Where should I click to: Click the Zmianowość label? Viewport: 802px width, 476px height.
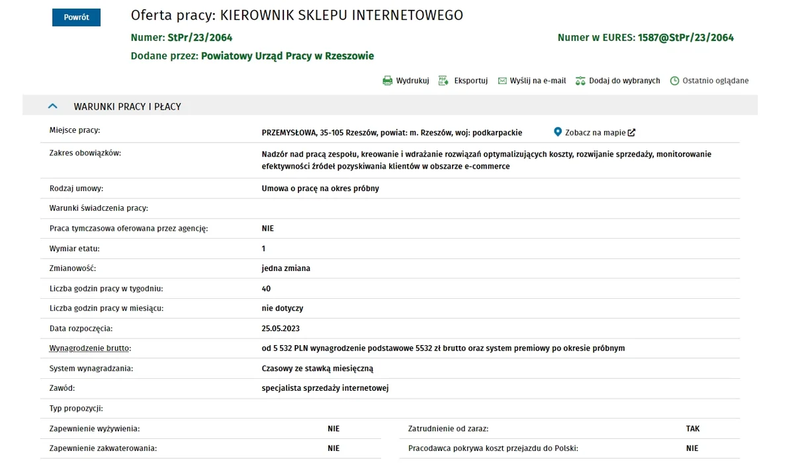(x=73, y=268)
